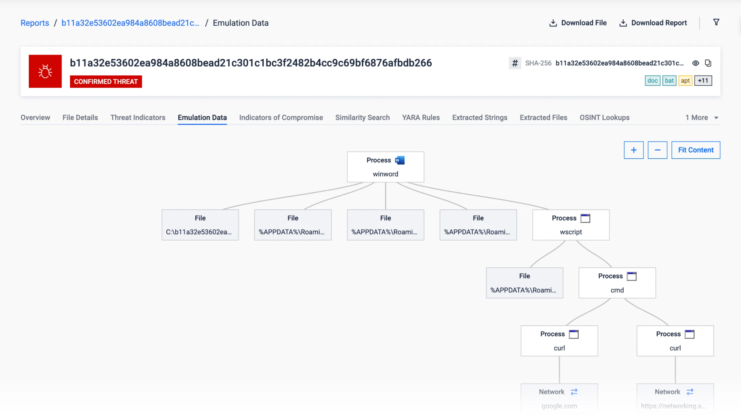741x416 pixels.
Task: Zoom out the graph with minus button
Action: point(657,150)
